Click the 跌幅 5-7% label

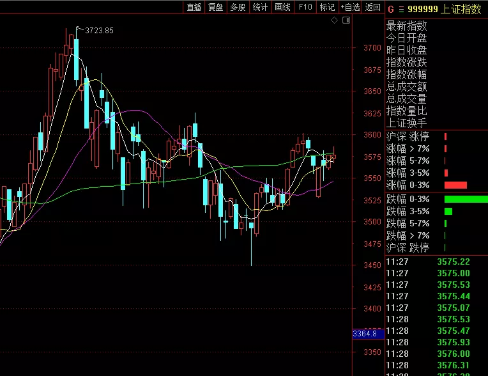click(408, 223)
